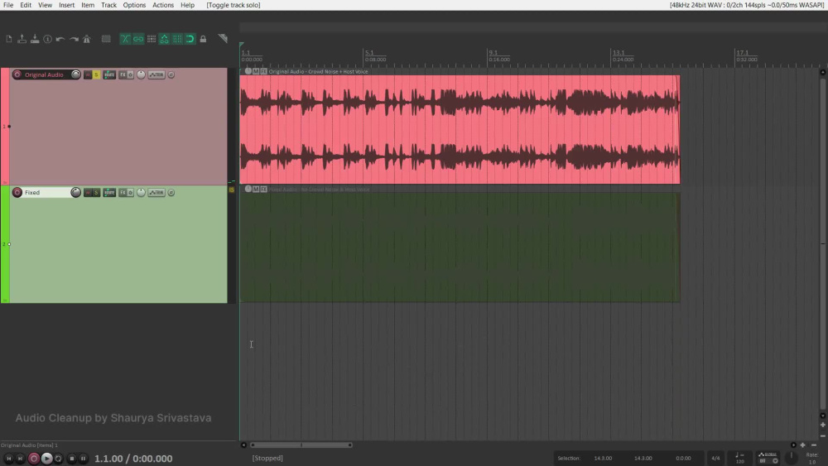Open FX chain for Original Audio track
Viewport: 828px width, 466px height.
[123, 75]
